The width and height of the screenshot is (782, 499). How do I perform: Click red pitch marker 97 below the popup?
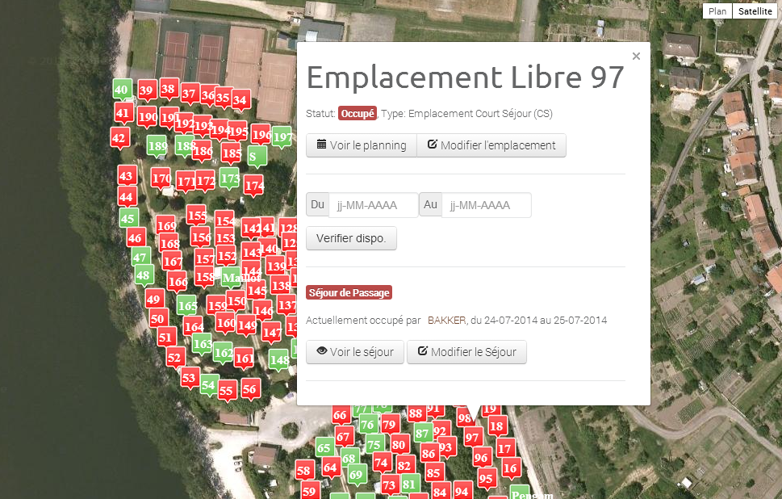[x=472, y=437]
